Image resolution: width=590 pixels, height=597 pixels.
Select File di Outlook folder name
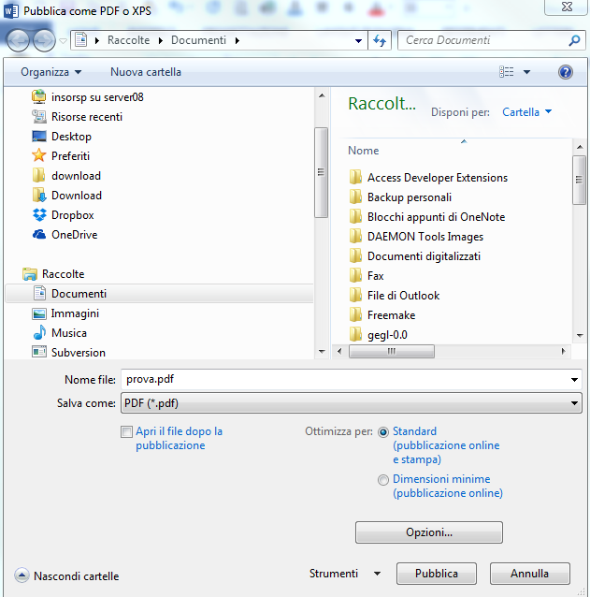tap(403, 296)
